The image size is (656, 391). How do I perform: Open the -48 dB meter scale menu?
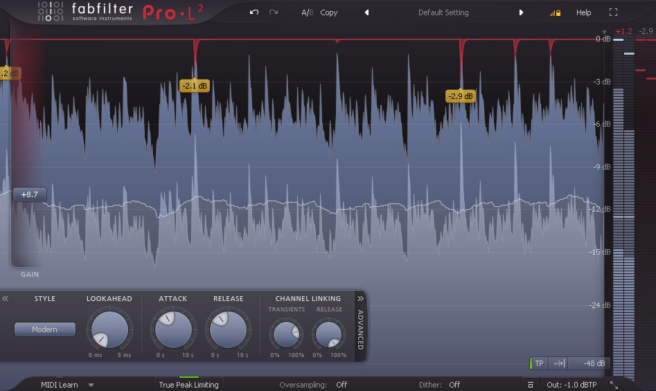tap(589, 363)
